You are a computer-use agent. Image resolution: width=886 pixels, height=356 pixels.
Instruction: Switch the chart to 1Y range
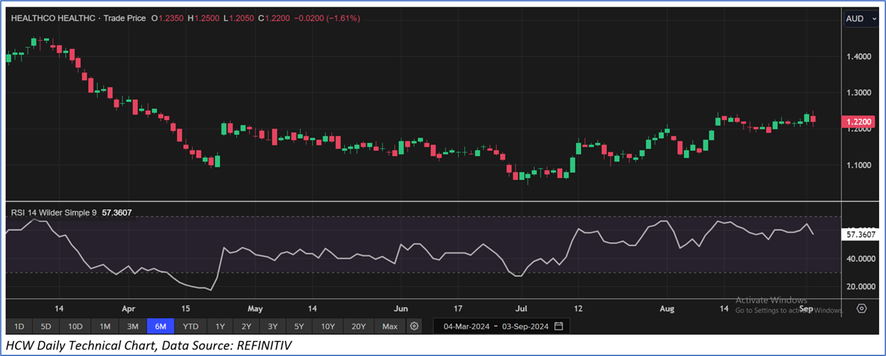coord(220,326)
